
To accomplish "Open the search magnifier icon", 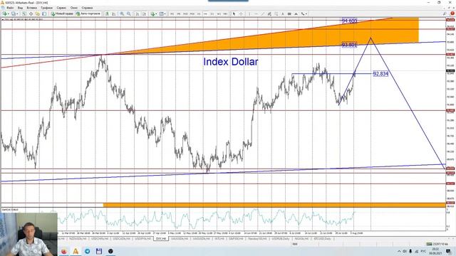I will coord(445,14).
